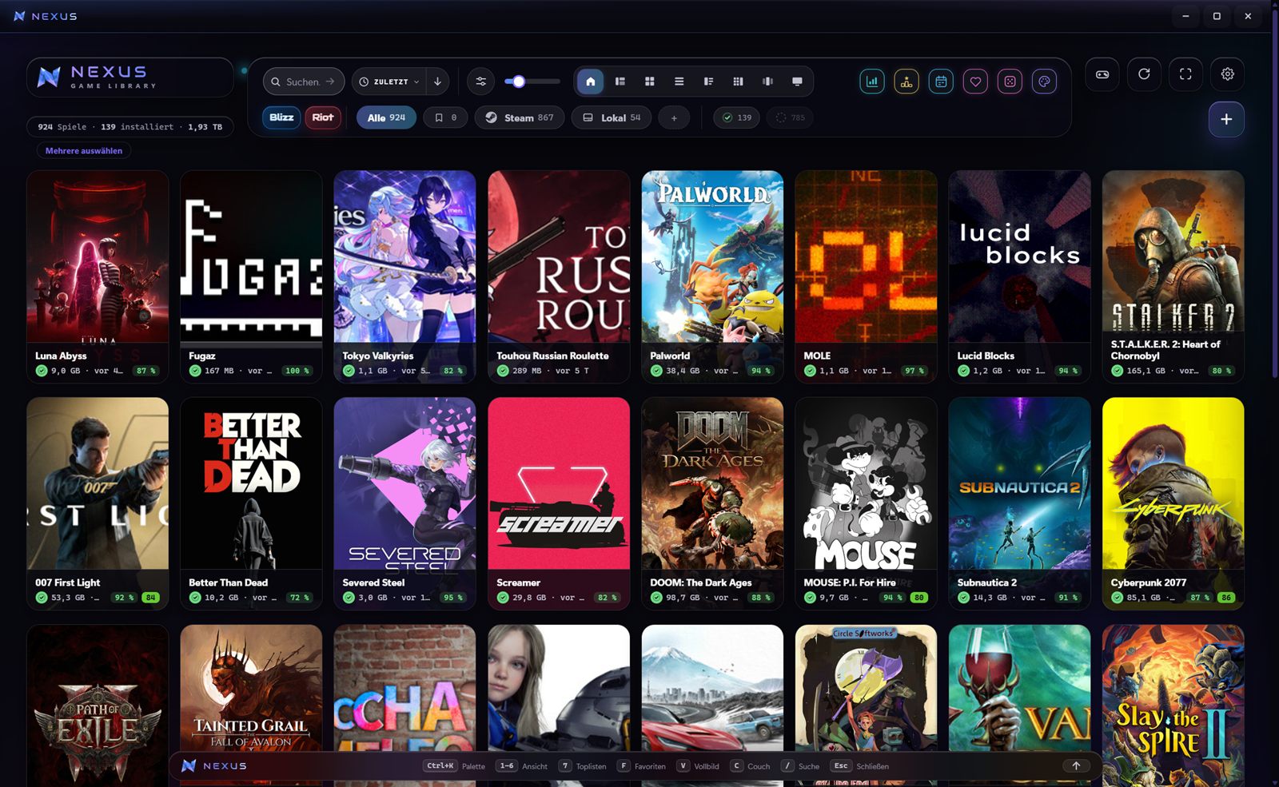
Task: Toggle the bookmarked games filter
Action: [x=445, y=117]
